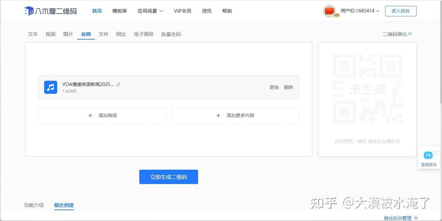
Task: Switch to the 功能介绍 tab
Action: 34,205
